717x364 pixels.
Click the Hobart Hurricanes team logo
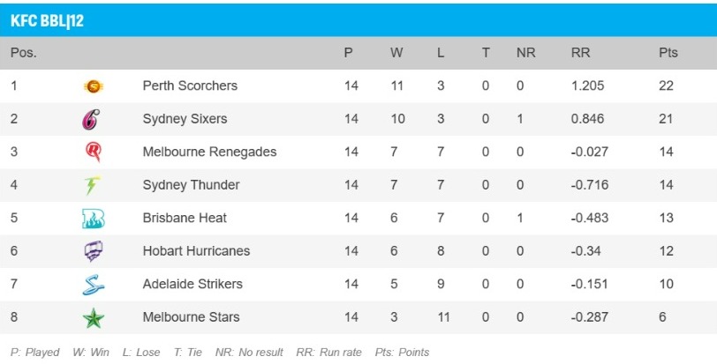(93, 251)
